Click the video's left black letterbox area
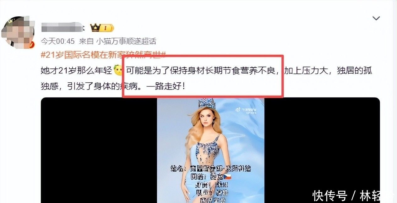 [99, 150]
